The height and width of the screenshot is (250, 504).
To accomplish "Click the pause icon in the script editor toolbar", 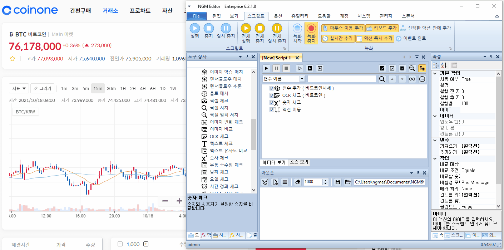I will [276, 68].
